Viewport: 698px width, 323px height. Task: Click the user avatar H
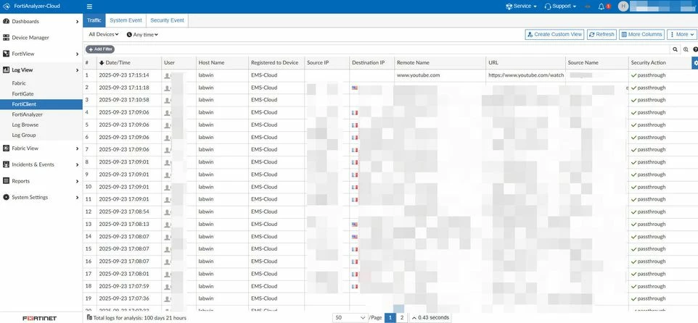[623, 7]
